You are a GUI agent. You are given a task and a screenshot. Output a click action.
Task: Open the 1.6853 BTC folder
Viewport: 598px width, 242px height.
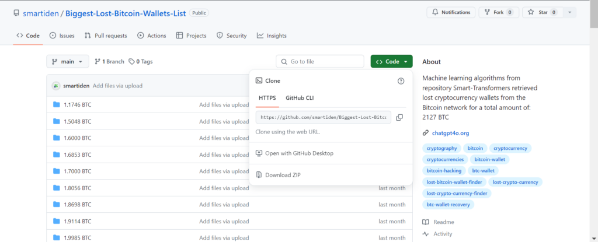pyautogui.click(x=78, y=155)
